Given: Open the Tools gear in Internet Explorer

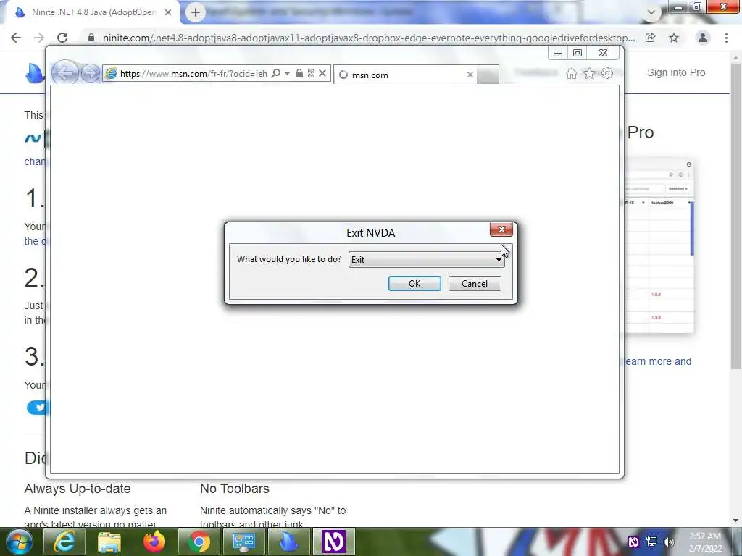Looking at the screenshot, I should 606,73.
